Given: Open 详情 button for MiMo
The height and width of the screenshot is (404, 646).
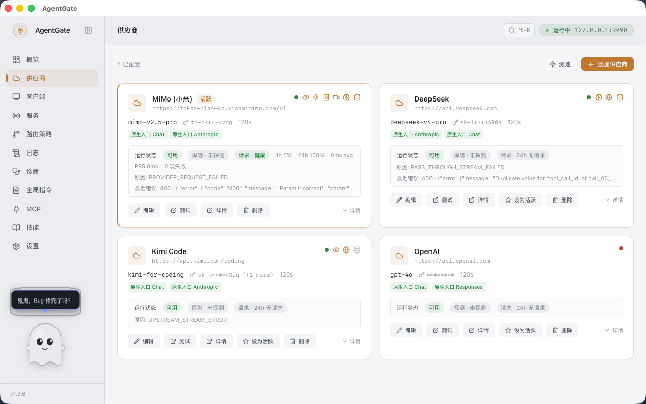Looking at the screenshot, I should pyautogui.click(x=217, y=210).
